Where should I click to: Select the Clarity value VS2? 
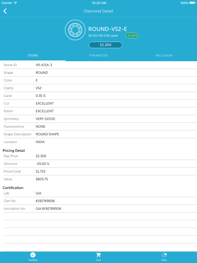click(x=38, y=88)
